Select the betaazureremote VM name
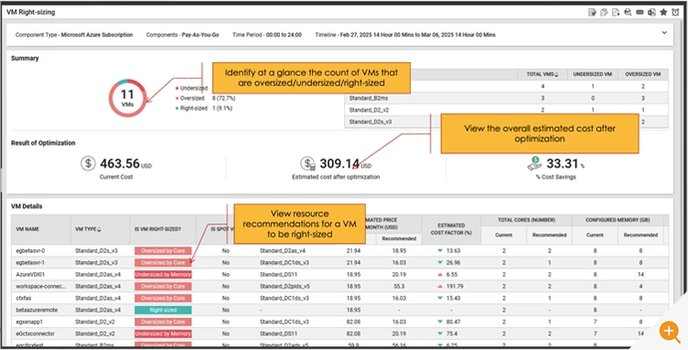Screen dimensions: 688x350 37,310
